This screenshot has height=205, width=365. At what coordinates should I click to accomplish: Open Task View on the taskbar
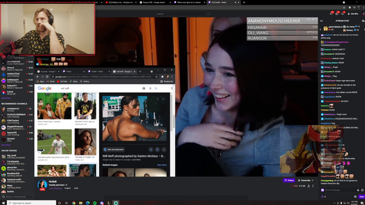66,203
